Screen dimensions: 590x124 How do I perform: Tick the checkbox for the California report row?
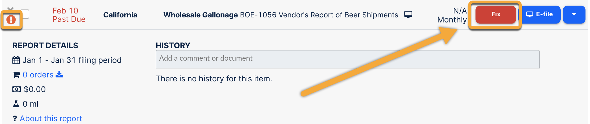point(26,14)
